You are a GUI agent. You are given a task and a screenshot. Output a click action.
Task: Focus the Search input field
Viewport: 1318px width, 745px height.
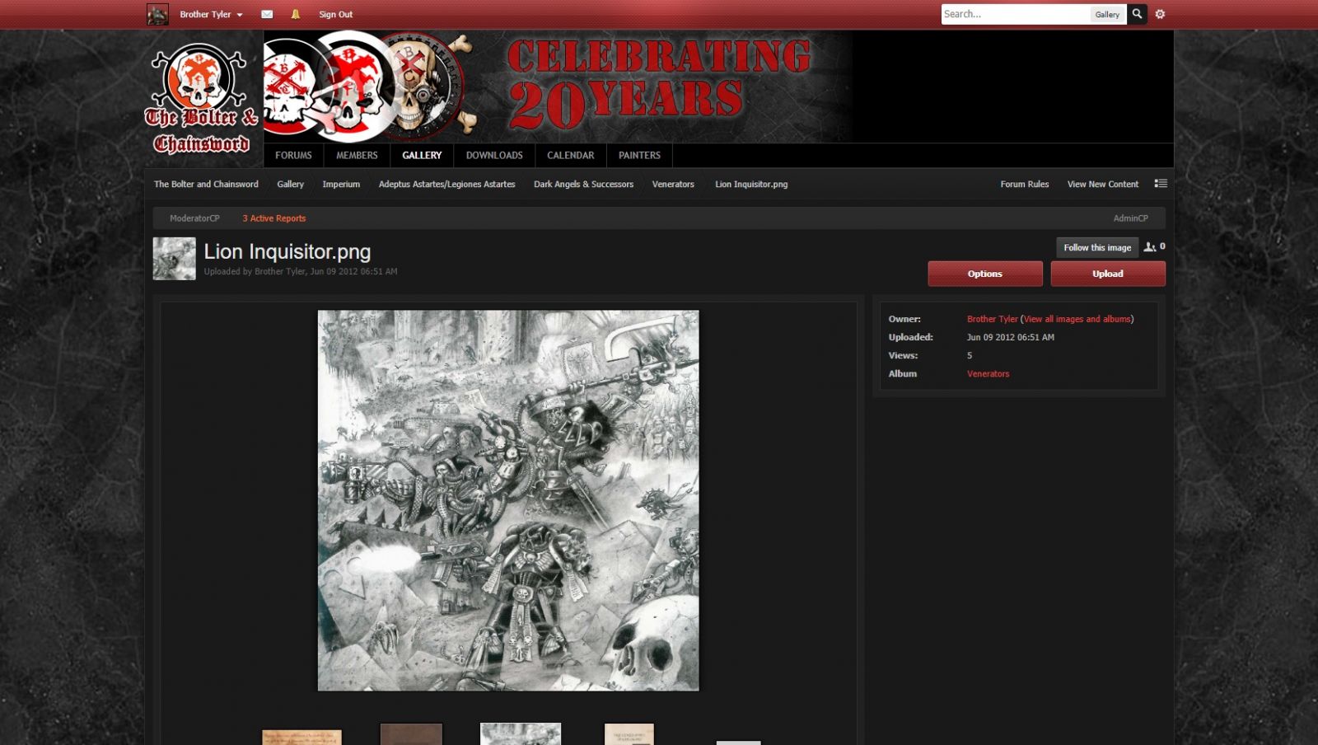pos(1015,14)
